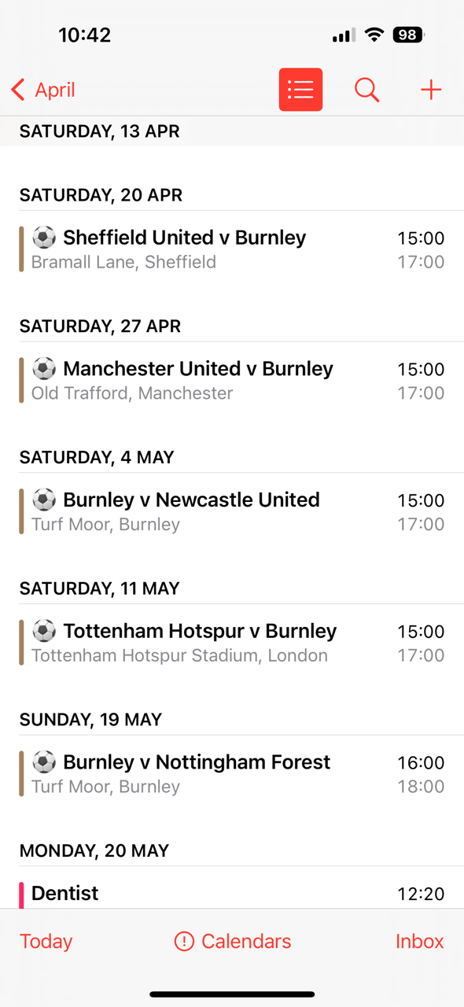
Task: Jump to Today
Action: 46,942
